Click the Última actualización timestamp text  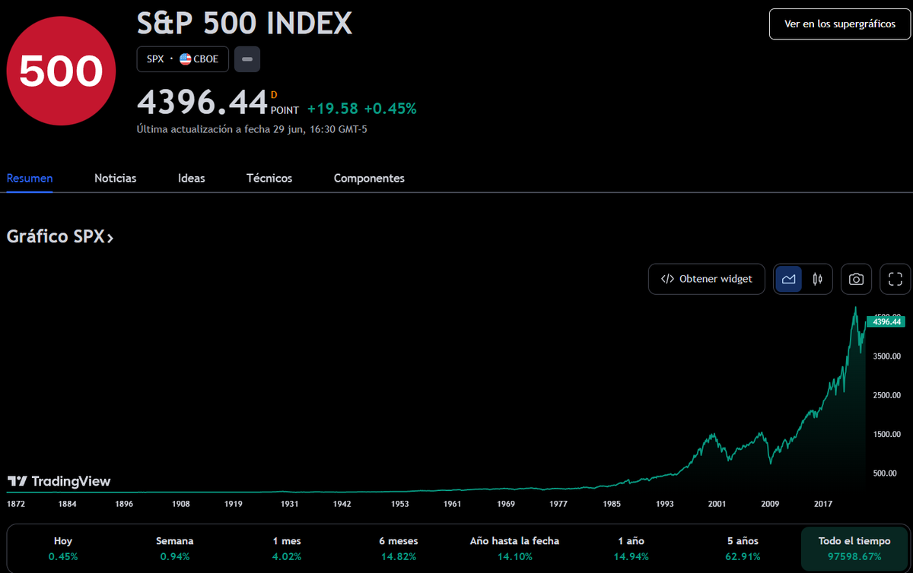(x=252, y=129)
